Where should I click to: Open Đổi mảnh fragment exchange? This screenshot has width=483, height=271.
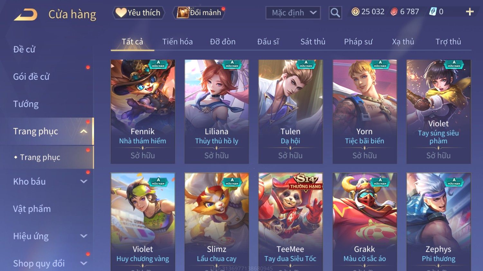point(199,13)
